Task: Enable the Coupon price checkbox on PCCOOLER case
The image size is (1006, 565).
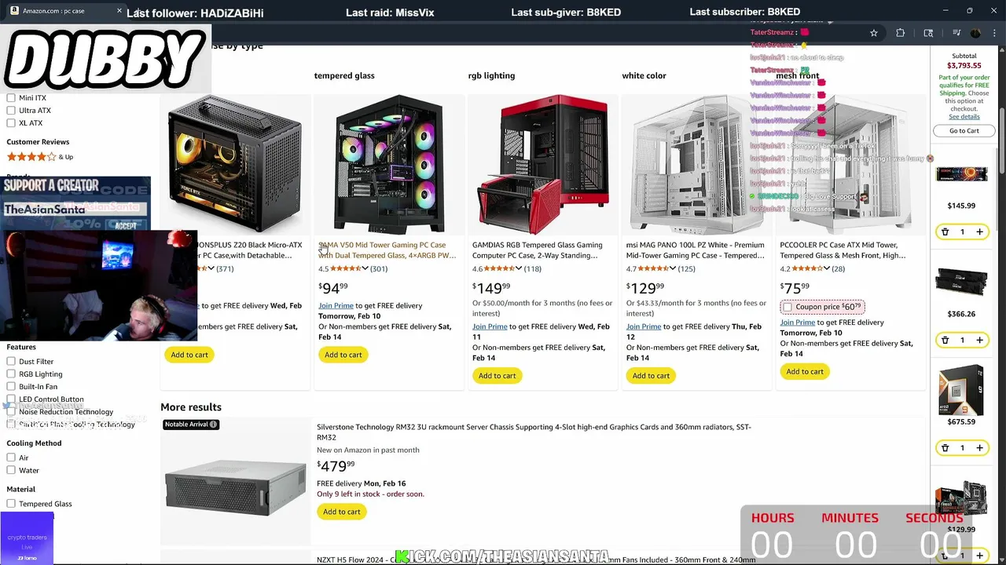Action: (788, 307)
